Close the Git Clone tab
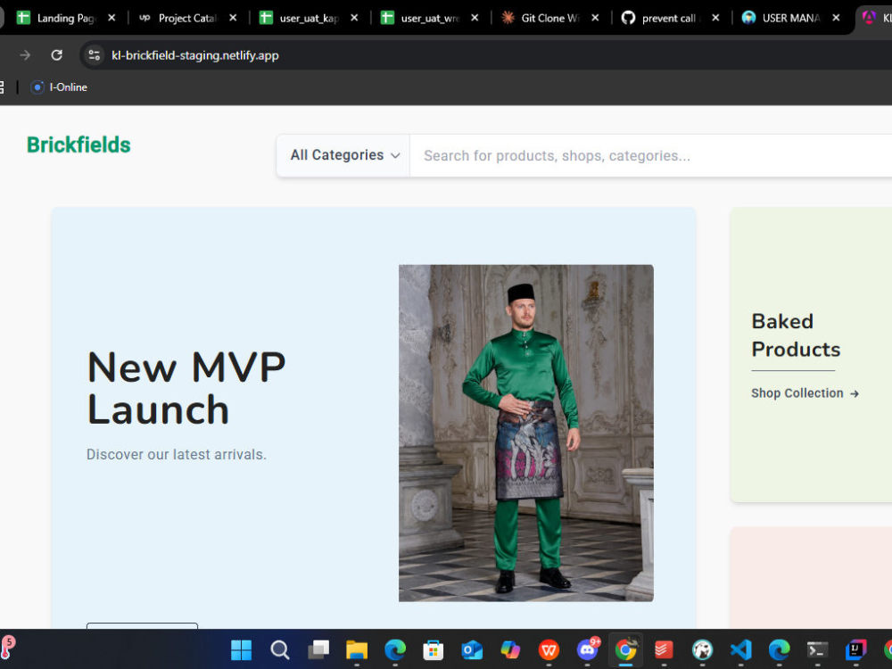The height and width of the screenshot is (669, 892). coord(595,18)
